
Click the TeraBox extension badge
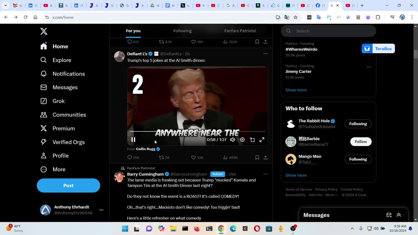point(378,49)
